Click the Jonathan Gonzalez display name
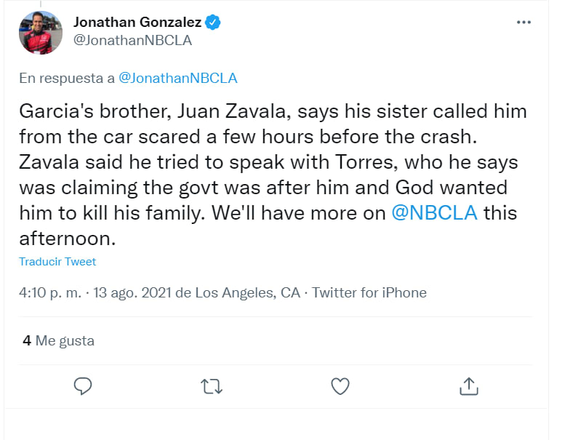This screenshot has height=440, width=565. click(137, 23)
